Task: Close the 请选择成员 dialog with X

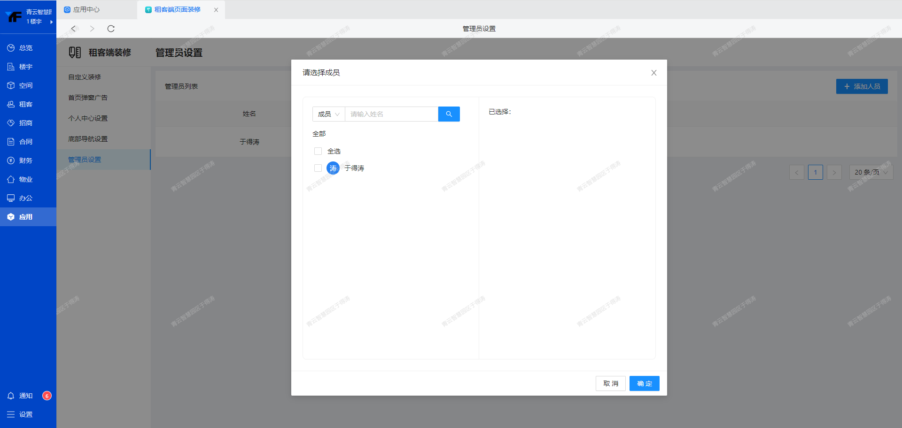Action: tap(653, 73)
